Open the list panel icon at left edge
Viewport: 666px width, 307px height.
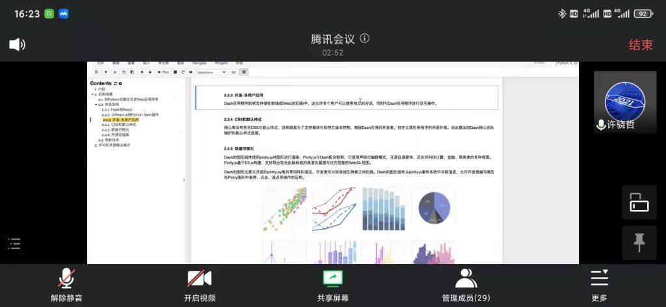[14, 244]
